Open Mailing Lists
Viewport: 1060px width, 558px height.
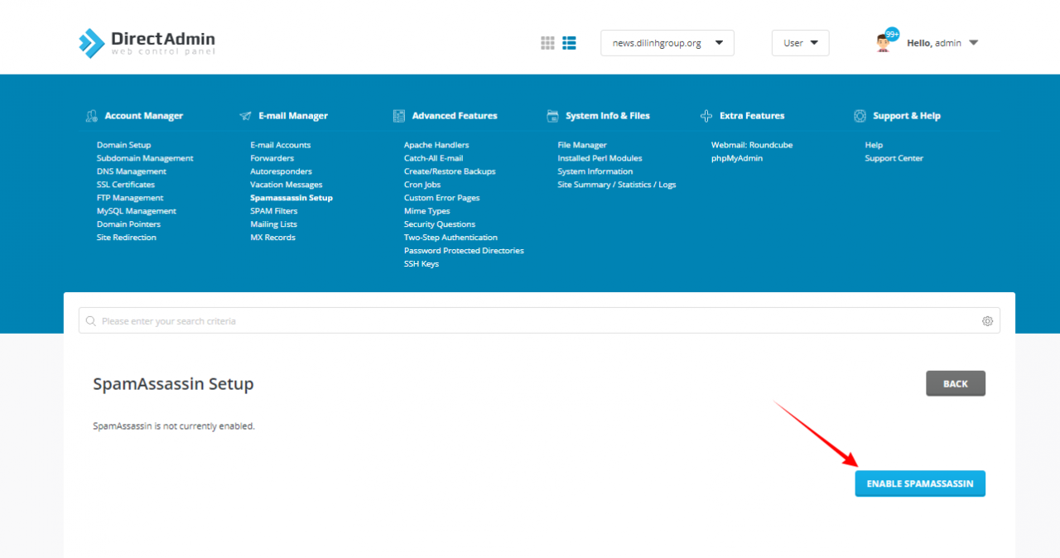274,224
